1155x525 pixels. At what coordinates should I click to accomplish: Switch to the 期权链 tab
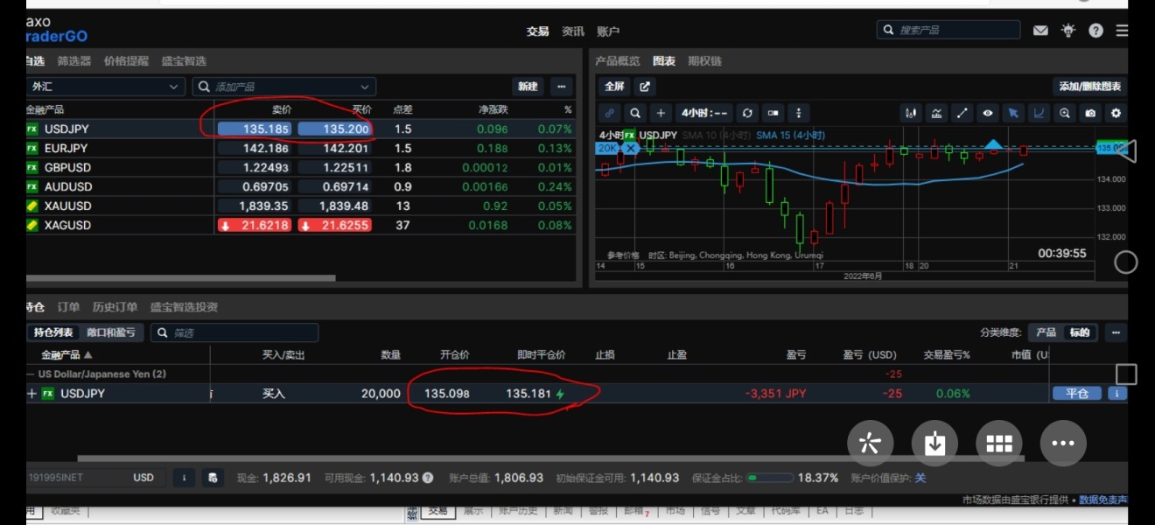coord(704,61)
